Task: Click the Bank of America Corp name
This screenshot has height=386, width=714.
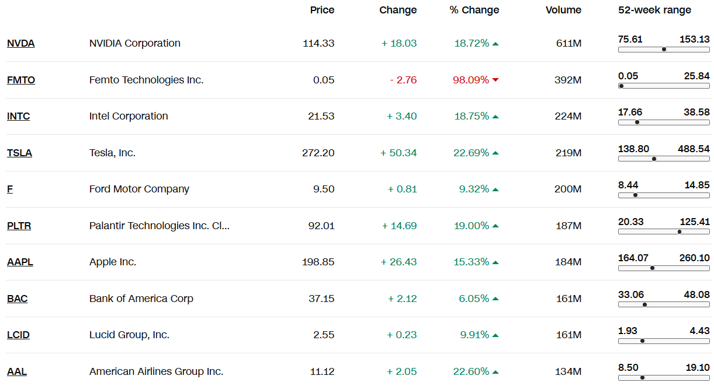Action: click(141, 299)
